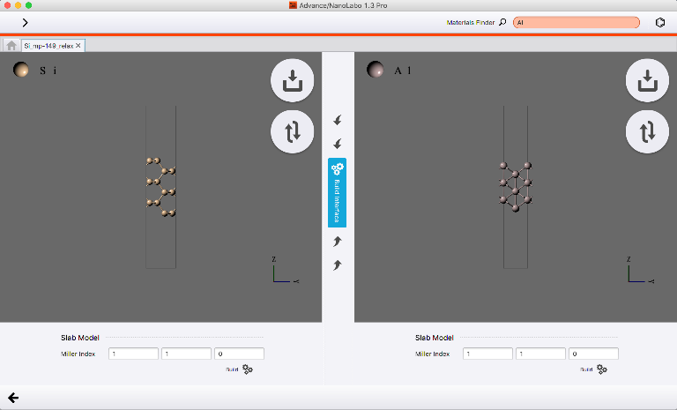
Task: Edit first Miller index of Si slab
Action: pos(133,354)
